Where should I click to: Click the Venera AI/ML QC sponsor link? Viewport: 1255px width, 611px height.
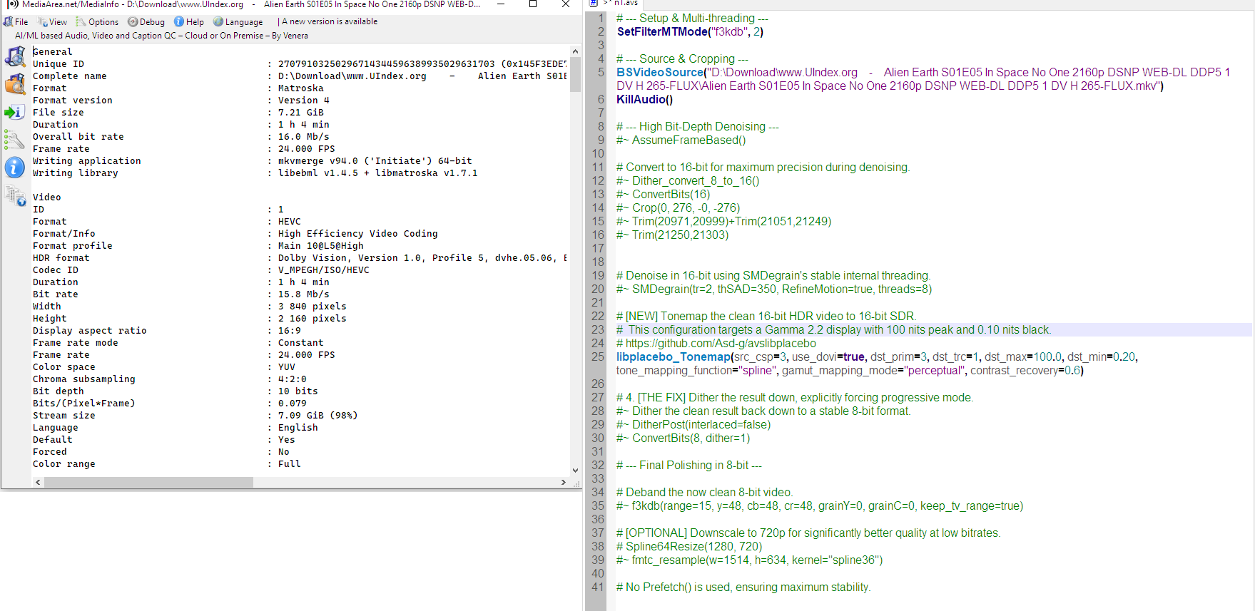(162, 35)
